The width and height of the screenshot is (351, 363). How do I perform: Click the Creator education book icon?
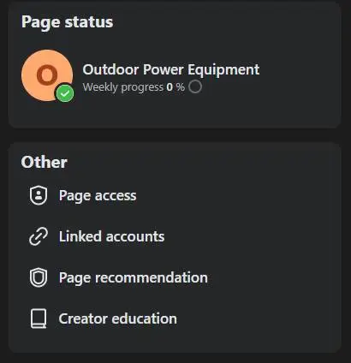[39, 318]
